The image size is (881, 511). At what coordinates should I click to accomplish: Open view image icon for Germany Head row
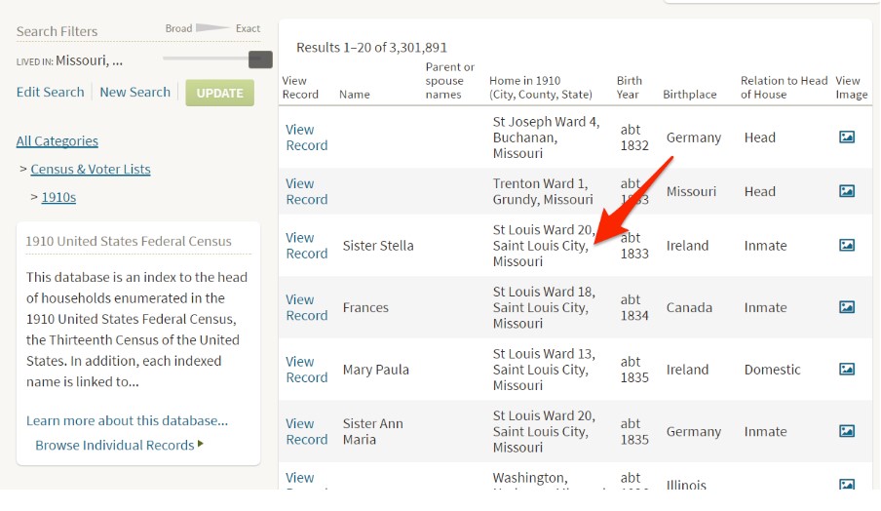(847, 138)
